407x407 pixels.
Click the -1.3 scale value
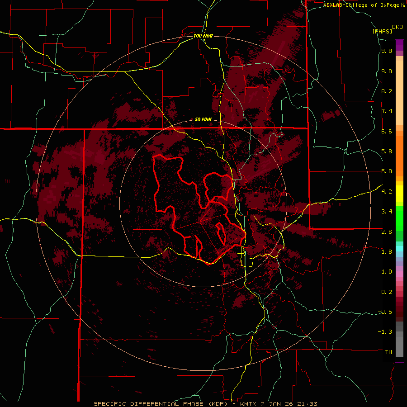(x=385, y=332)
